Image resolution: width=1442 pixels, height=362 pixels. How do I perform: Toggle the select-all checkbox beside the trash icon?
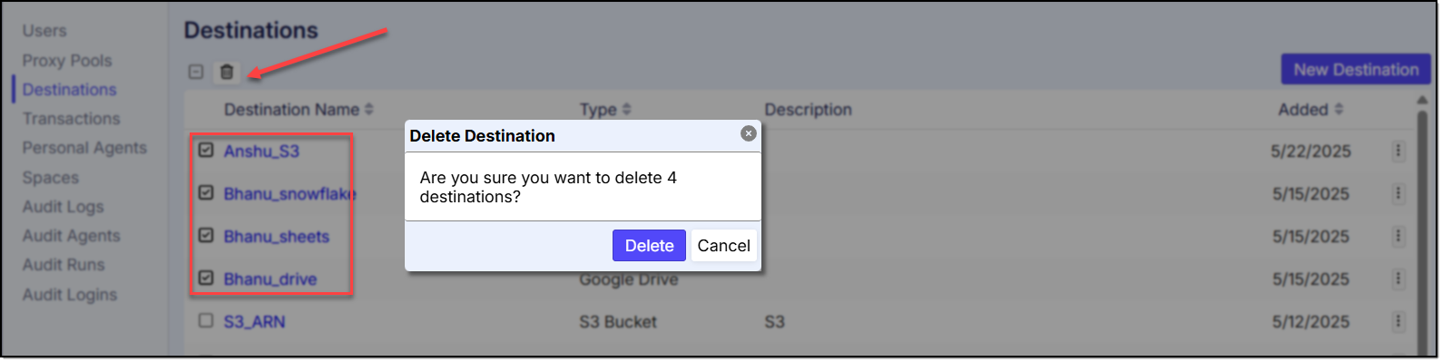(x=196, y=72)
